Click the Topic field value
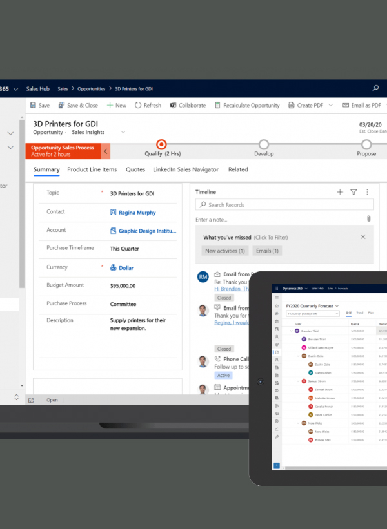Viewport: 387px width, 529px height. point(132,193)
